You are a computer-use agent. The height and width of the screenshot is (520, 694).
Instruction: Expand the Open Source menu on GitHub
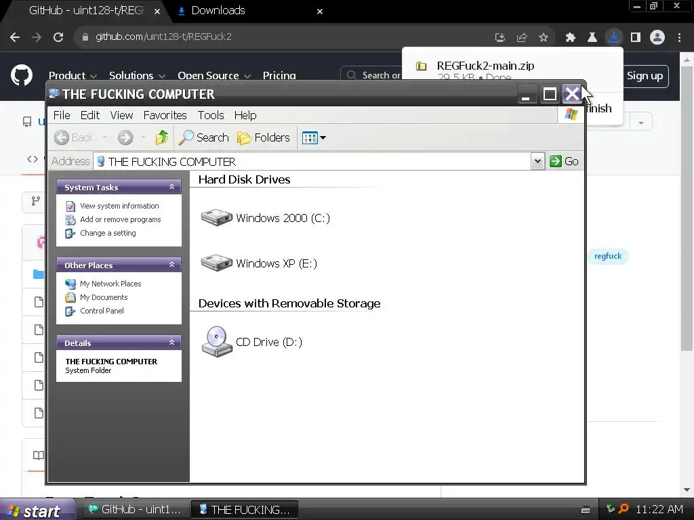coord(214,76)
